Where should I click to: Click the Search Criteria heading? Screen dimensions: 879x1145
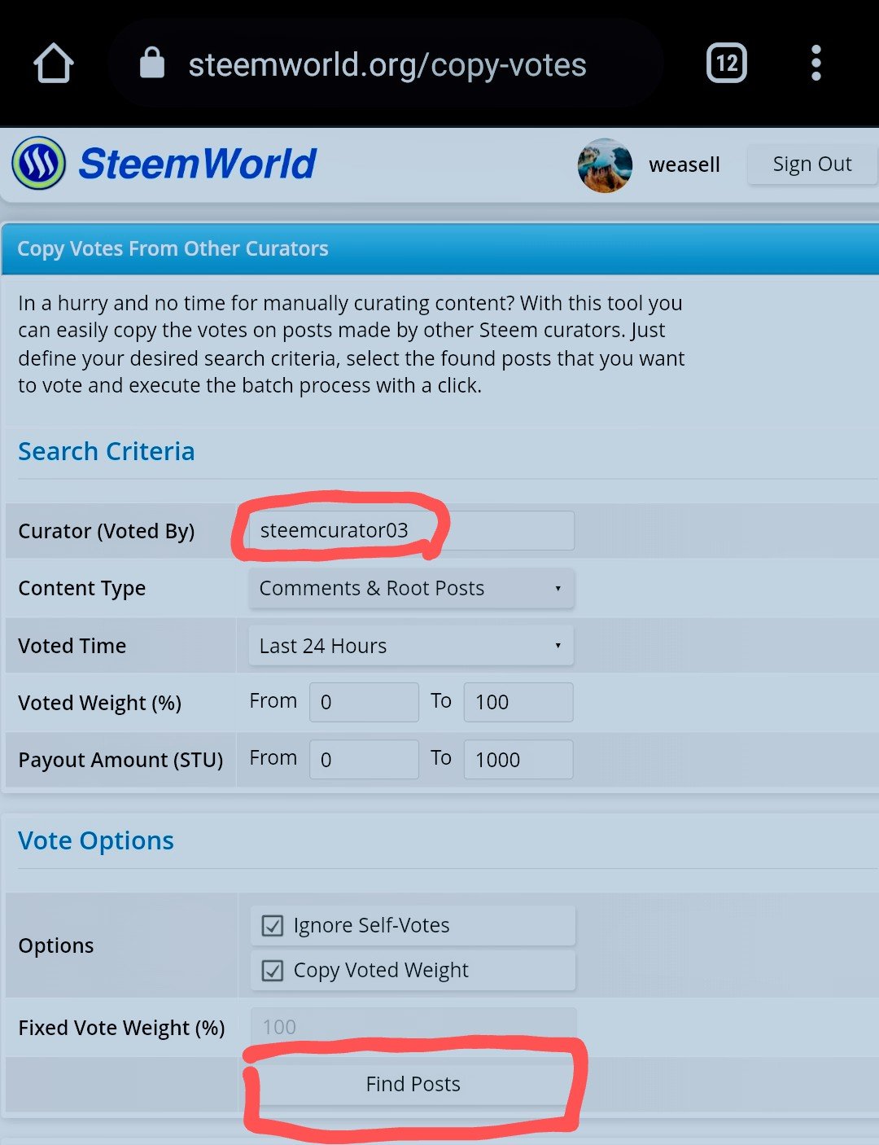click(107, 451)
